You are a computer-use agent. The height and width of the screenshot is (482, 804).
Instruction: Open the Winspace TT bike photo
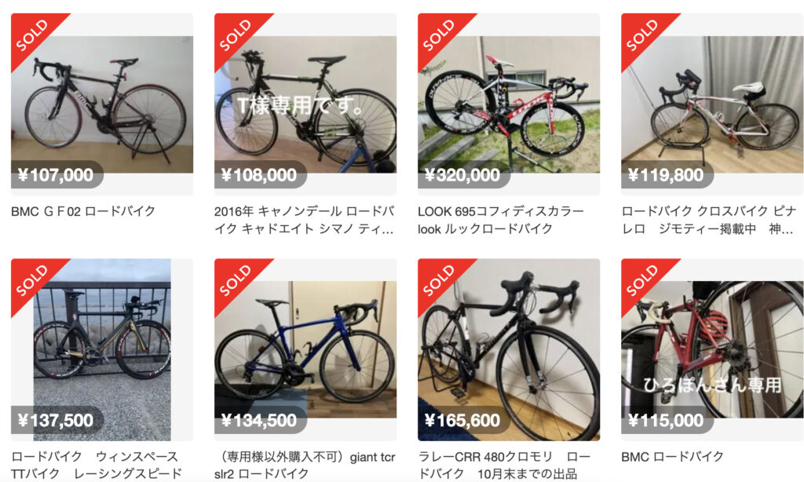coord(102,349)
